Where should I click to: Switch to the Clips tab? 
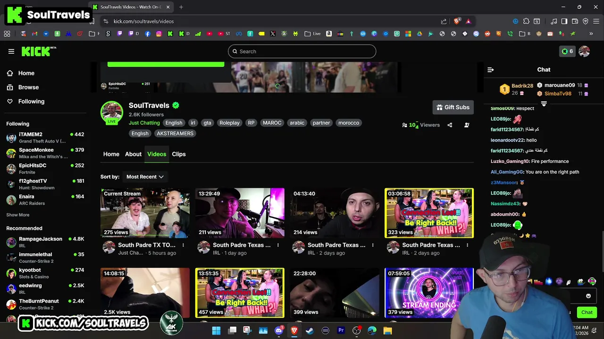tap(179, 154)
